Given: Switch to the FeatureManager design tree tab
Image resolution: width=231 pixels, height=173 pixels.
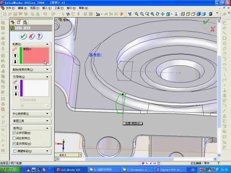Looking at the screenshot, I should (x=13, y=22).
